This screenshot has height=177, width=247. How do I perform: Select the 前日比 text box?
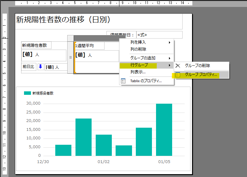point(28,67)
